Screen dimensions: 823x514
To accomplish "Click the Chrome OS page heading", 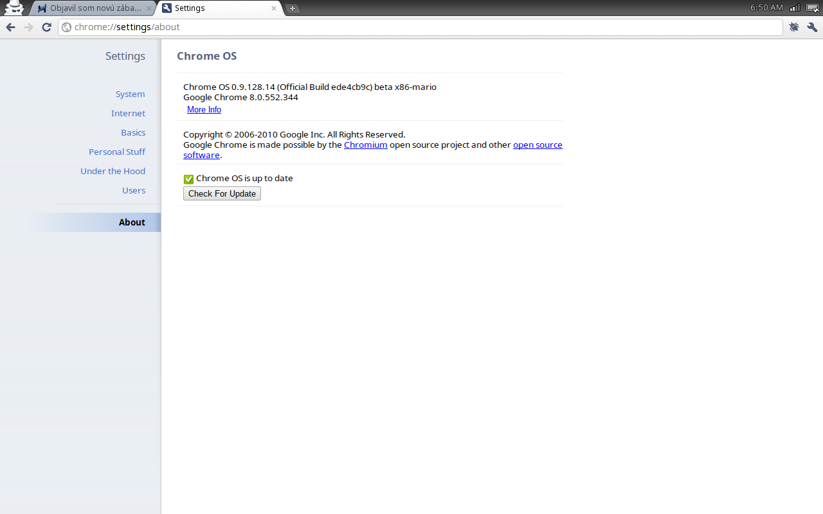I will point(207,56).
